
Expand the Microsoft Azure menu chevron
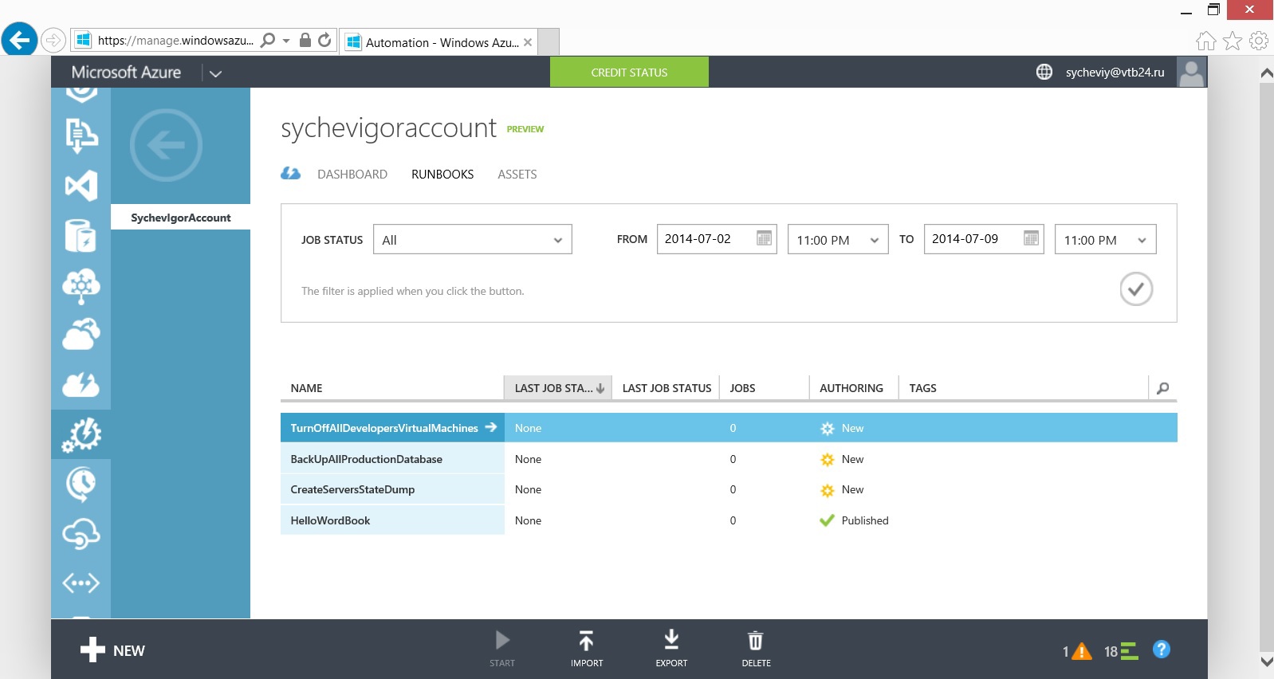coord(215,73)
